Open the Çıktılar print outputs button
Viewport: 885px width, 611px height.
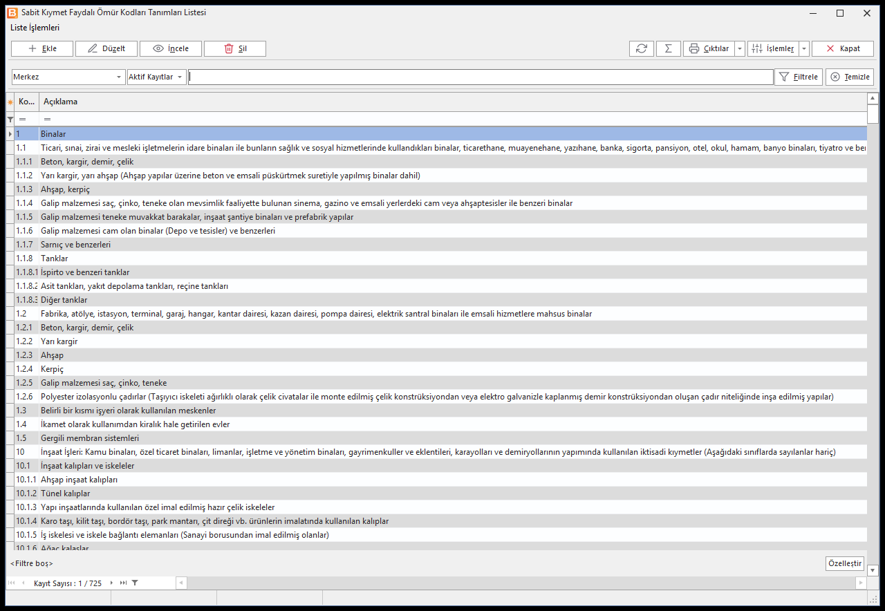tap(709, 48)
